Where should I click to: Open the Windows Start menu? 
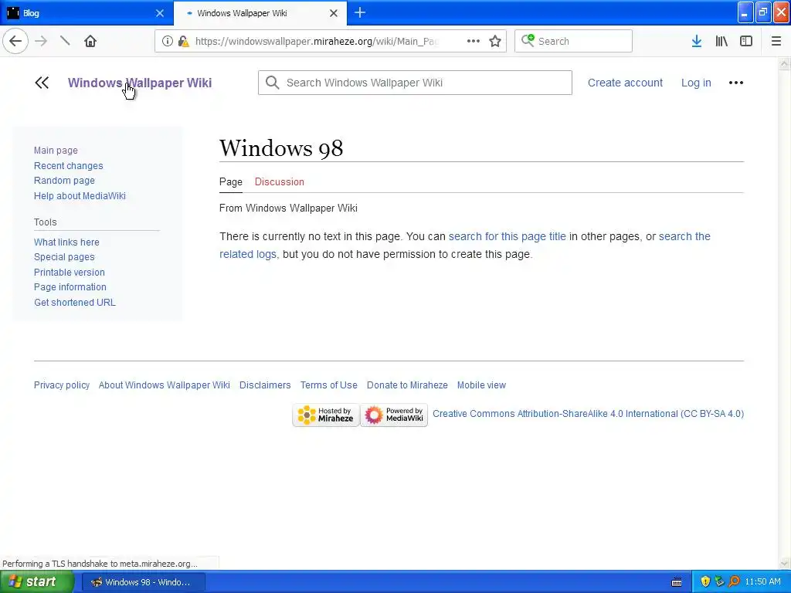click(x=37, y=582)
